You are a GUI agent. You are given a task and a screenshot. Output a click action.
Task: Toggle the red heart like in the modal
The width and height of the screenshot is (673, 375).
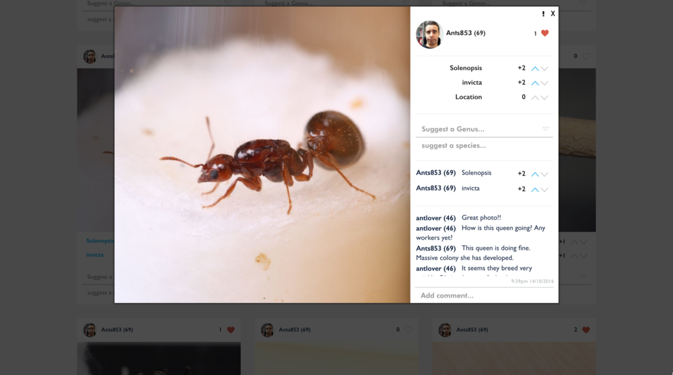point(544,33)
